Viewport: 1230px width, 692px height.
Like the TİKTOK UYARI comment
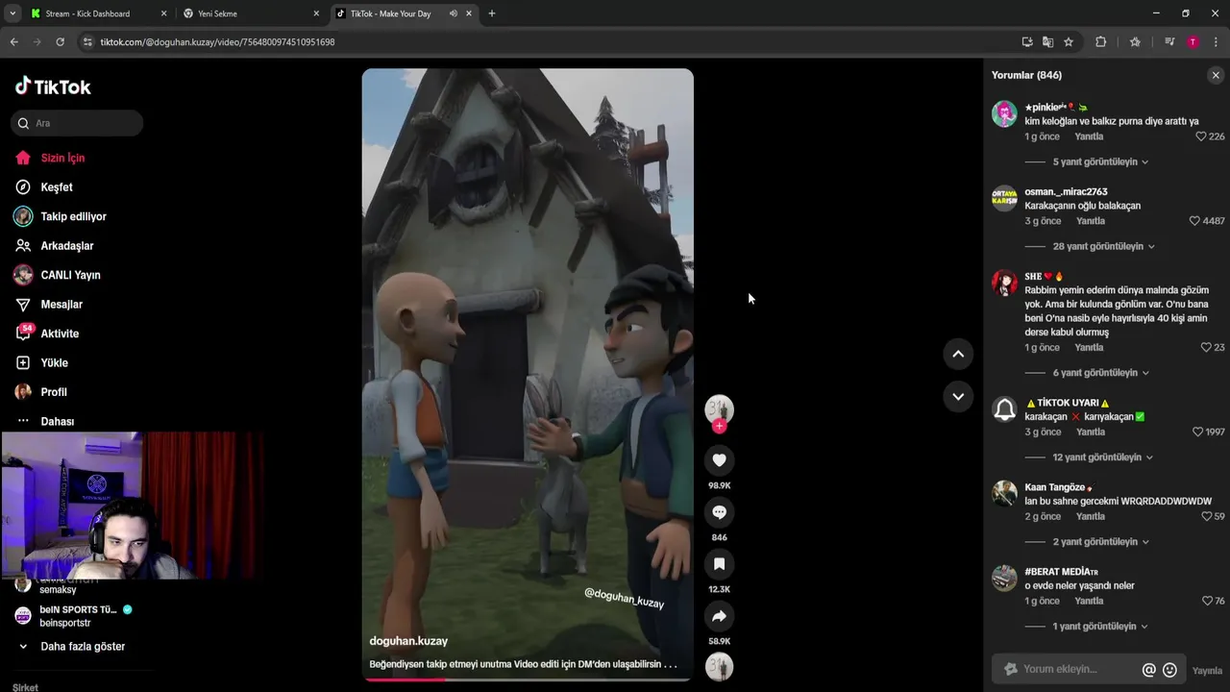coord(1197,432)
